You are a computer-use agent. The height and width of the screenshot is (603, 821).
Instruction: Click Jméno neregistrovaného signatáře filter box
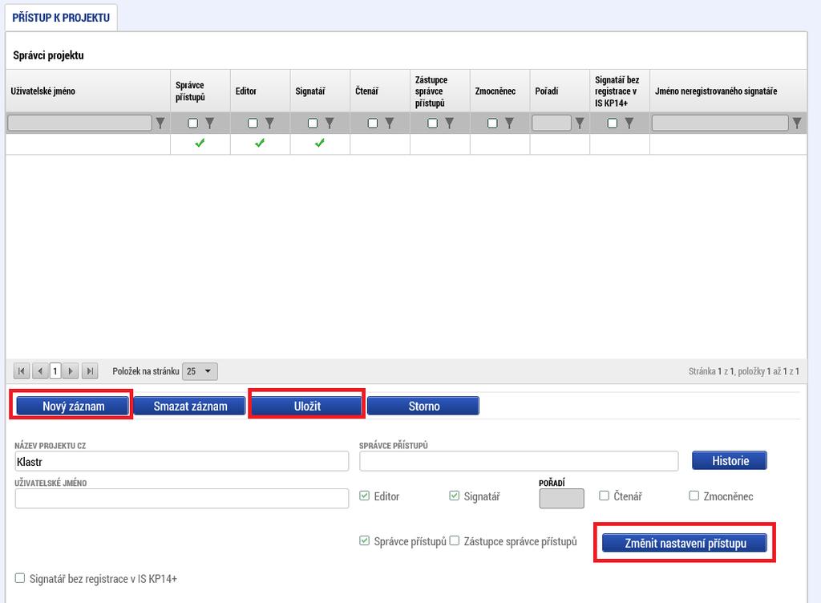720,123
